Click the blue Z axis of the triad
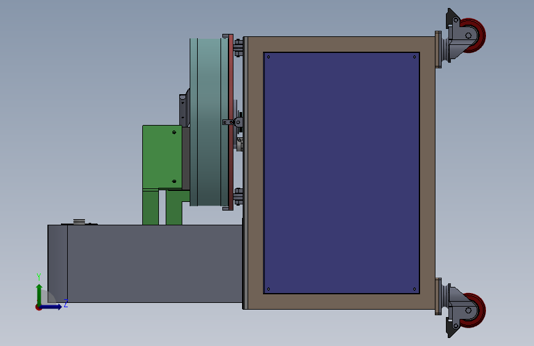 (51, 307)
